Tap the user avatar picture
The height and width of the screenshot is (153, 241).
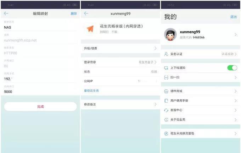click(x=170, y=34)
